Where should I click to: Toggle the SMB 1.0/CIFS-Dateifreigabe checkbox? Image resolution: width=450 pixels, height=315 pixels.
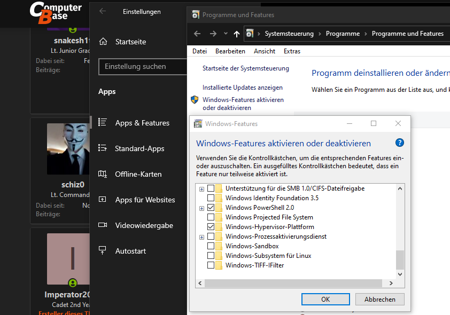click(x=211, y=188)
